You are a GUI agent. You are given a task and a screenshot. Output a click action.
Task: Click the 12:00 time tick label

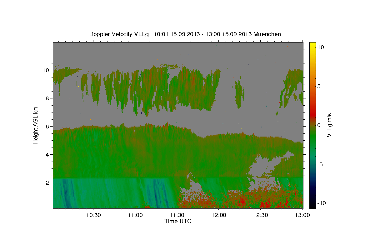[219, 215]
